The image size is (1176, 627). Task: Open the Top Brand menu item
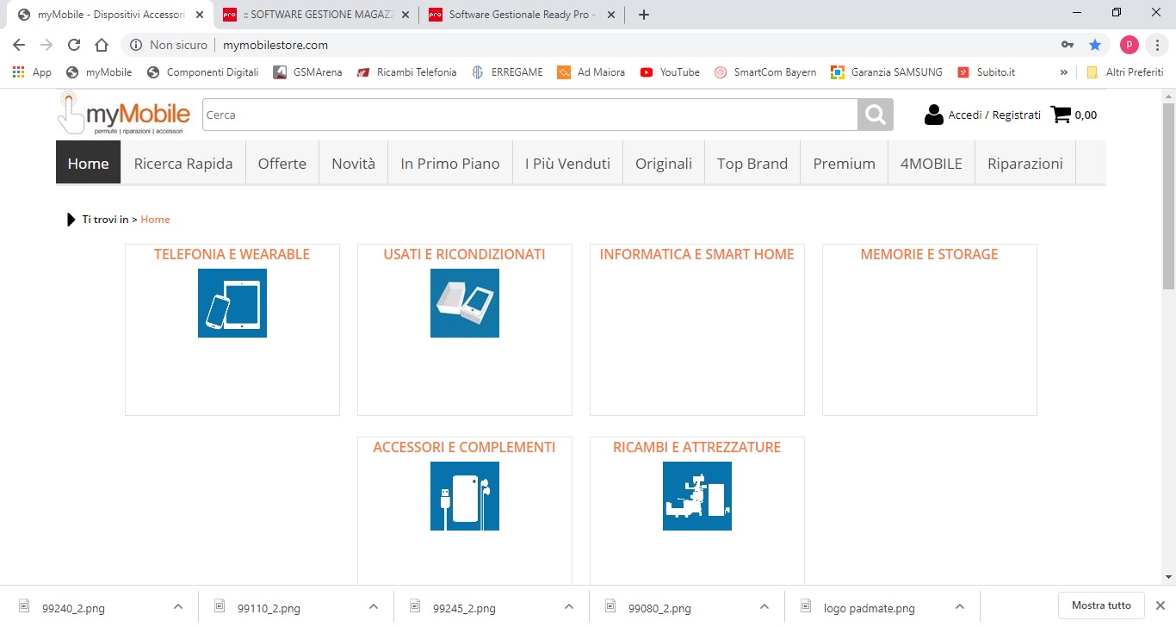coord(752,163)
